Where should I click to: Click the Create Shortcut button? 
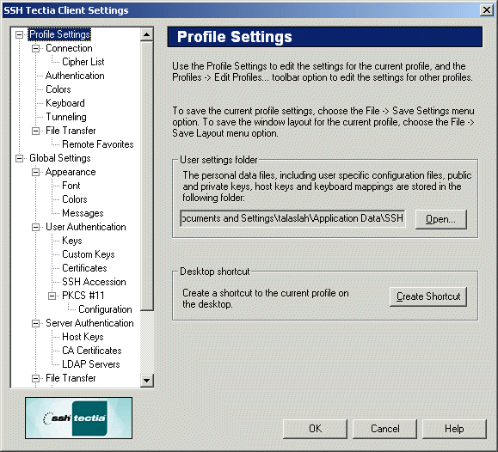(x=428, y=296)
